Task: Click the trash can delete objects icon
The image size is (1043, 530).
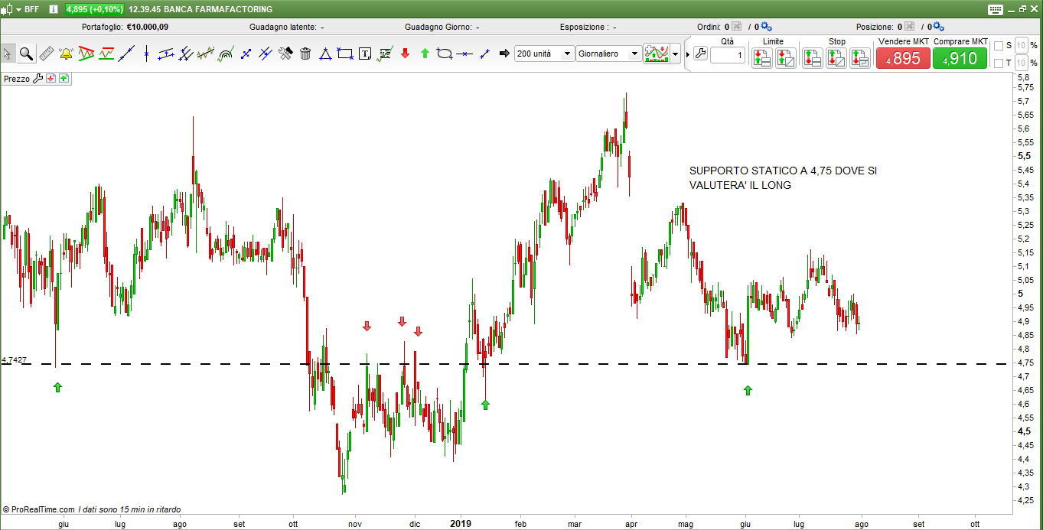Action: (305, 54)
